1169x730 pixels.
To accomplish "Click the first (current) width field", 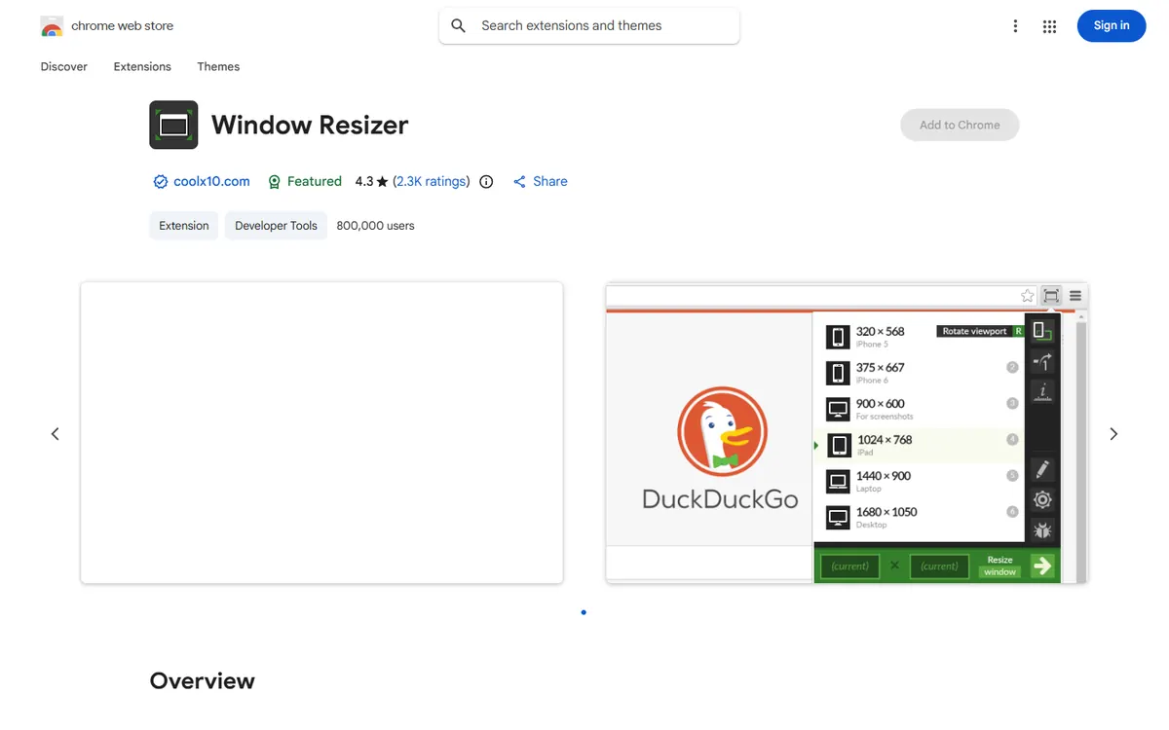I will coord(850,566).
